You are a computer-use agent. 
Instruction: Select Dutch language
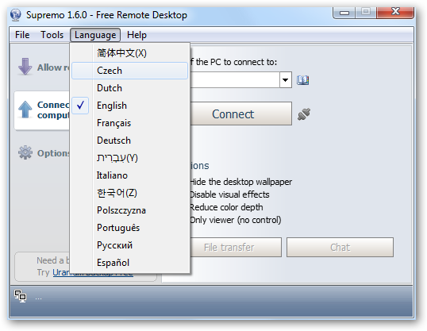(x=129, y=88)
